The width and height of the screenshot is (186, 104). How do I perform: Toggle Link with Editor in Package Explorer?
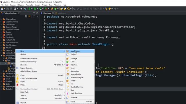(x=29, y=16)
